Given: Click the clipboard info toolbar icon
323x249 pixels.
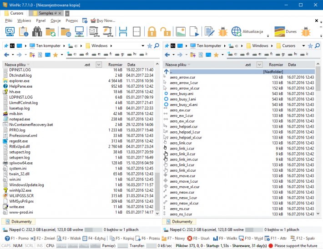Looking at the screenshot, I should click(24, 31).
